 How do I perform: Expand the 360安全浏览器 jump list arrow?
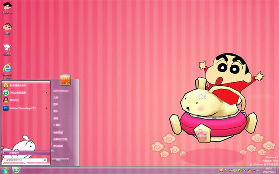[46, 93]
